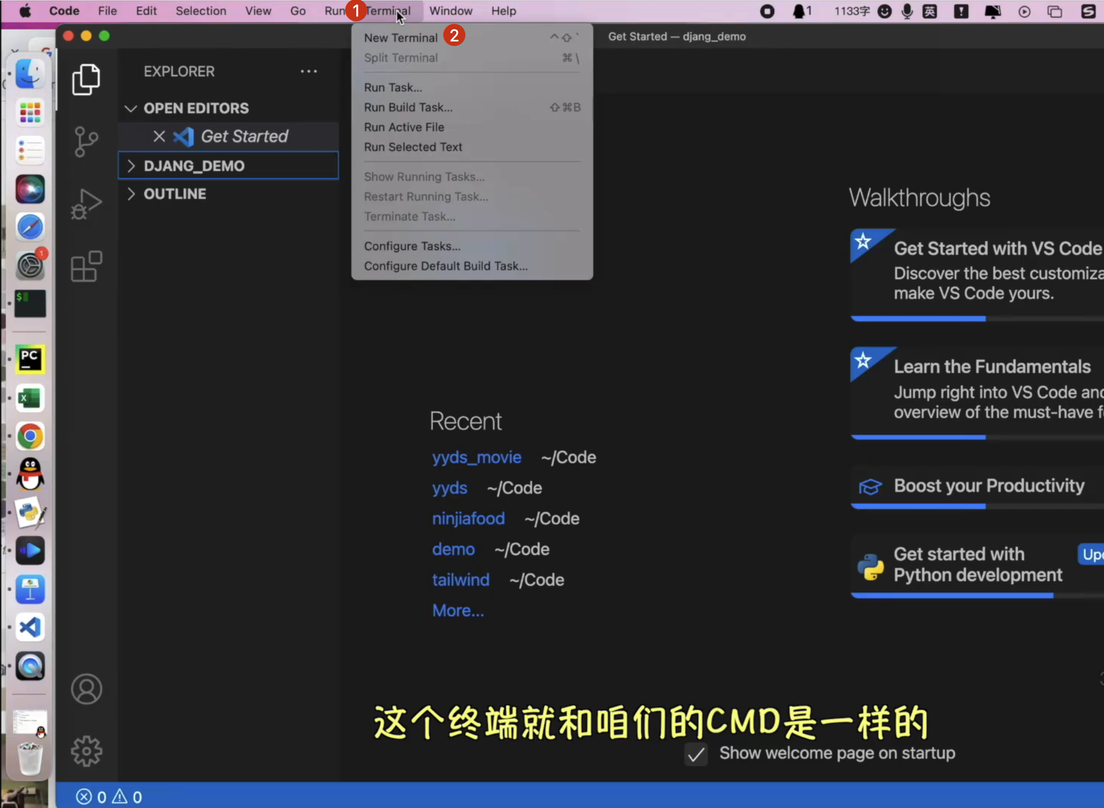The height and width of the screenshot is (808, 1104).
Task: Open the Selection menu
Action: (x=201, y=11)
